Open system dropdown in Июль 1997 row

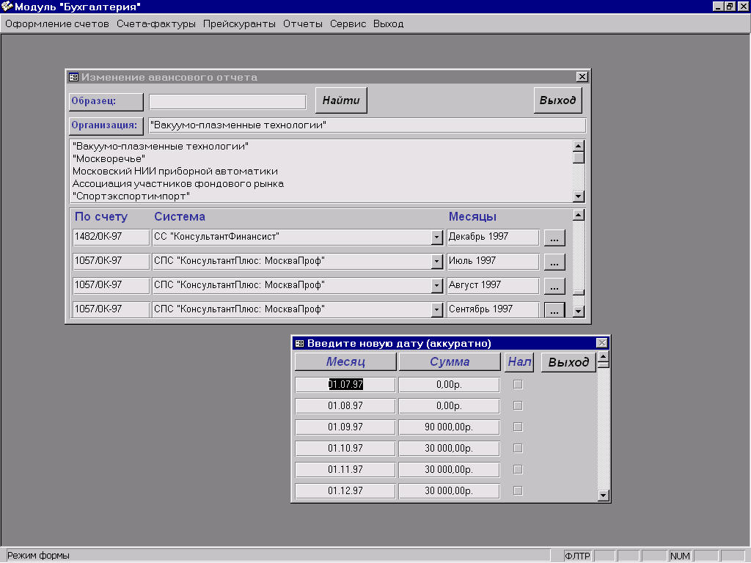click(x=437, y=262)
